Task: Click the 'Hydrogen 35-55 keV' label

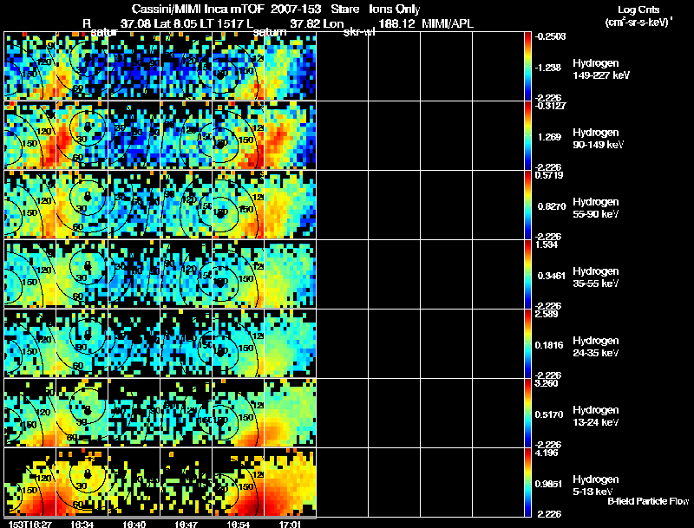Action: 596,277
